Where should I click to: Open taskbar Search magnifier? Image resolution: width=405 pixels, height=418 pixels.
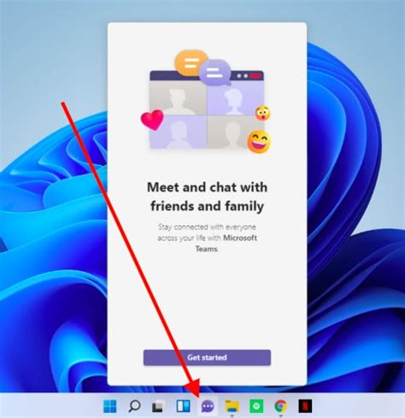(x=134, y=406)
